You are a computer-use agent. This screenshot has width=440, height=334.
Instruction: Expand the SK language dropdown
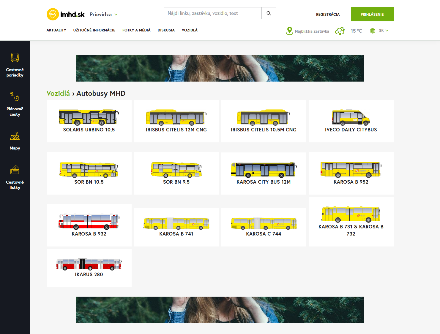[x=384, y=31]
